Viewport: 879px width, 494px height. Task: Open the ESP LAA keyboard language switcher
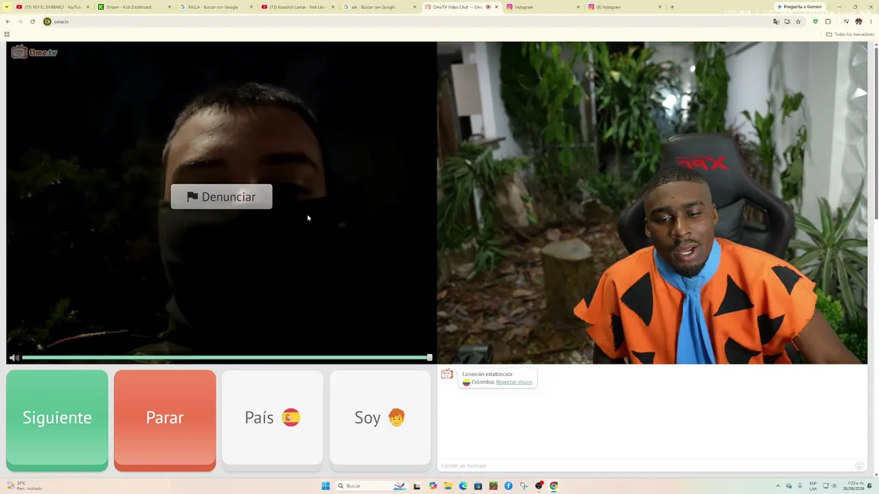coord(813,486)
